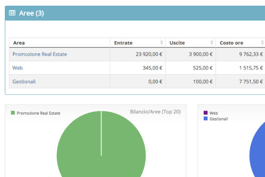265x177 pixels.
Task: Click the Area column header
Action: (x=19, y=43)
